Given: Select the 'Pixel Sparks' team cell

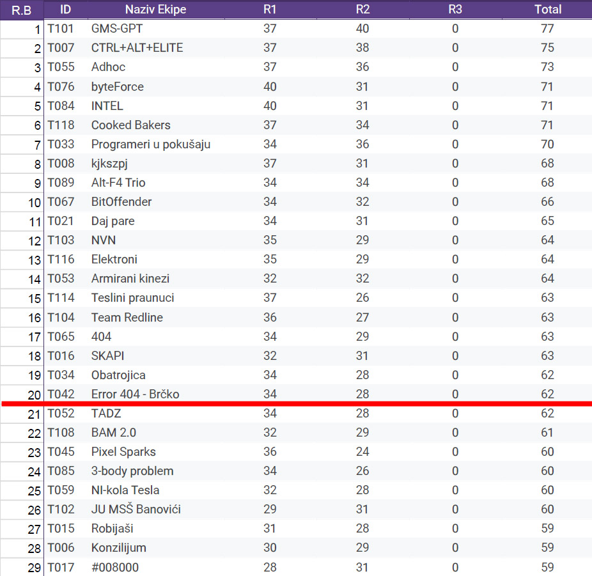Looking at the screenshot, I should [x=123, y=452].
